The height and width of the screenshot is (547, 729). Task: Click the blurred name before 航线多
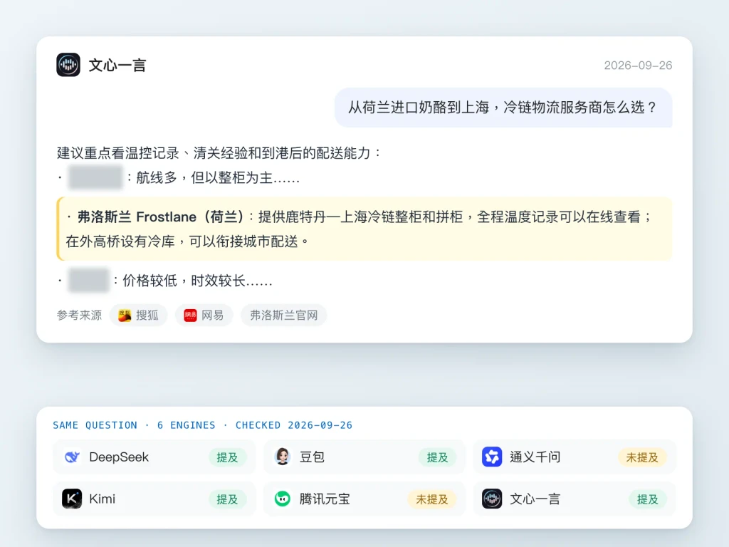pos(95,177)
